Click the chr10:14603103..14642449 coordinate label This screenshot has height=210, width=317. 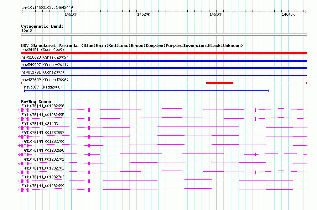click(x=47, y=7)
